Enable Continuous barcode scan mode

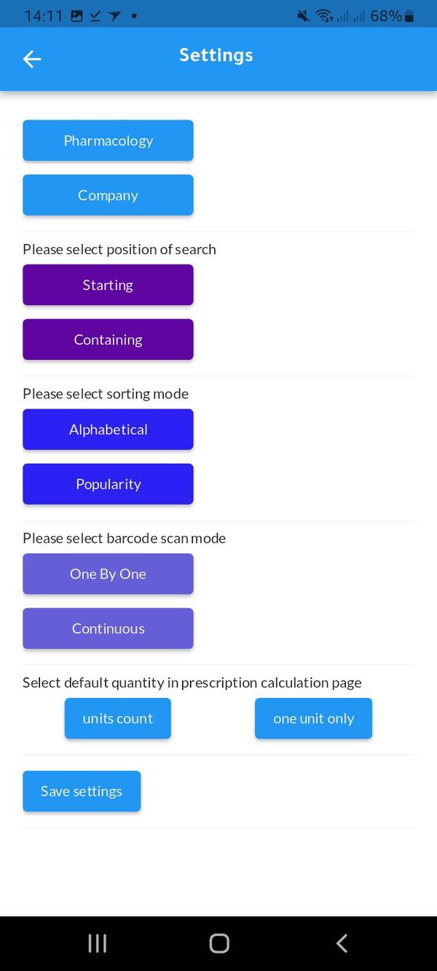[108, 628]
